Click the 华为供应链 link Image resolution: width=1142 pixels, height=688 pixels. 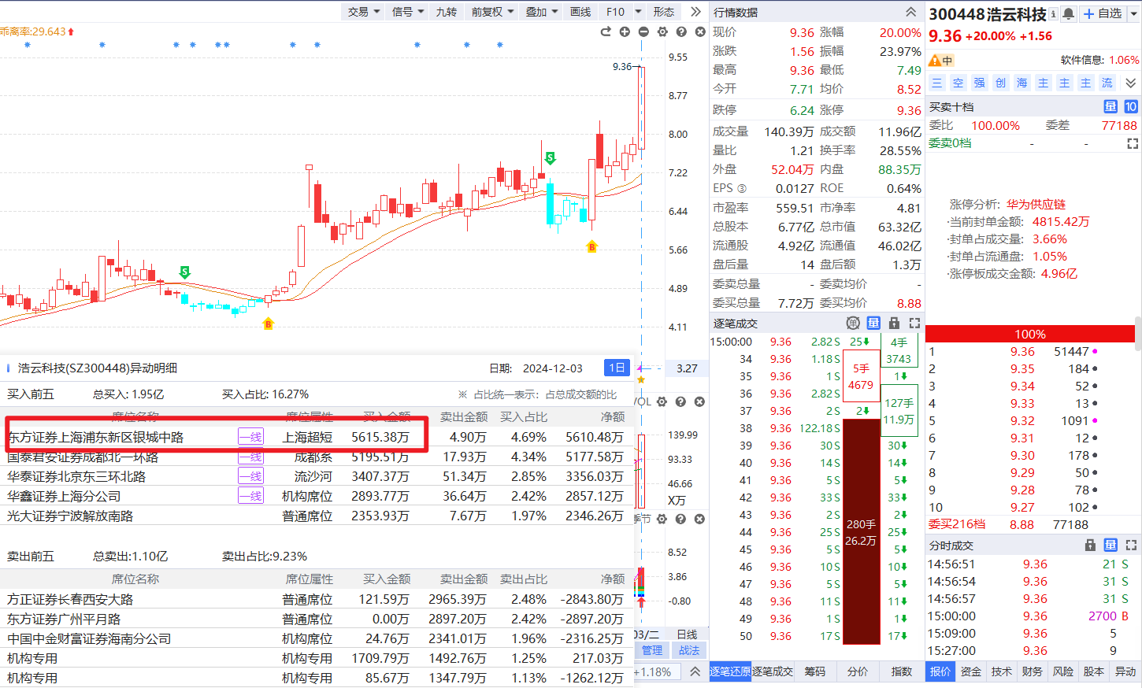coord(1036,204)
